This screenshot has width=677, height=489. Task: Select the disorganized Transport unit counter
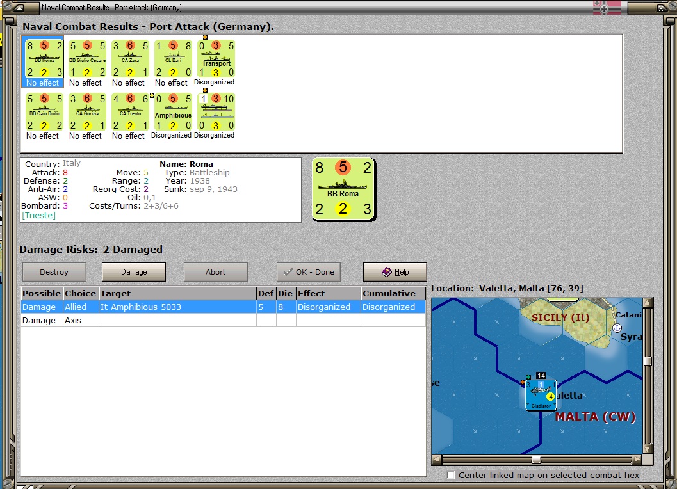[x=216, y=58]
